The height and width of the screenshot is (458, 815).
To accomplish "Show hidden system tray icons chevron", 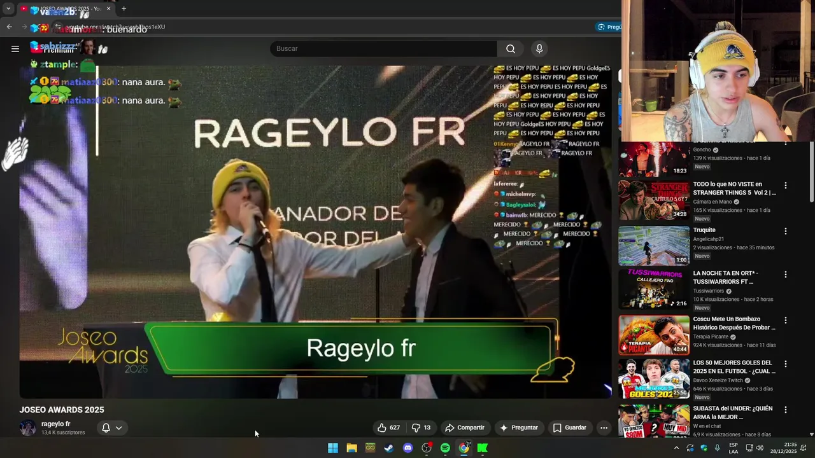I will tap(676, 448).
